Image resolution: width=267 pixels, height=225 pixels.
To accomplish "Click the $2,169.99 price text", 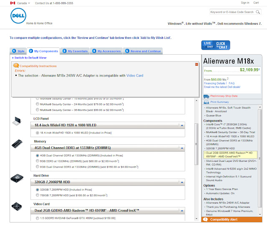I will coord(249,70).
